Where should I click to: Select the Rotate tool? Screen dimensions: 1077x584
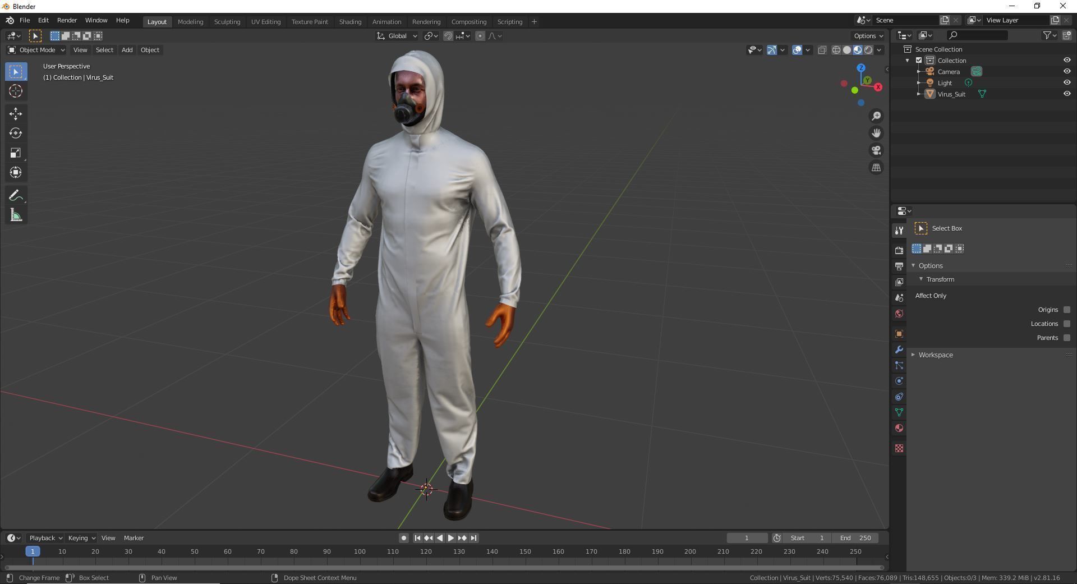click(15, 134)
